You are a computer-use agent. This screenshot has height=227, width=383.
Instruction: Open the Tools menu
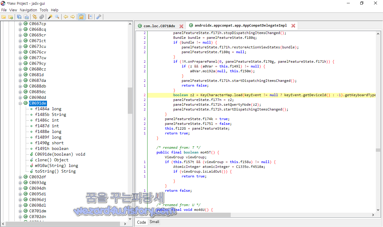tap(44, 10)
